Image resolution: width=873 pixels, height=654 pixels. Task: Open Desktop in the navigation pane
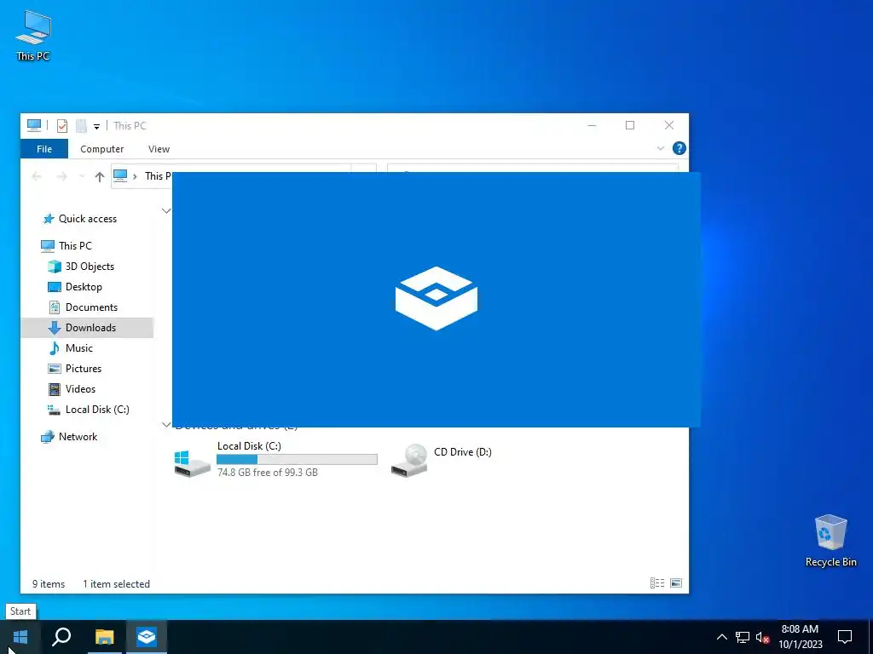click(x=84, y=287)
